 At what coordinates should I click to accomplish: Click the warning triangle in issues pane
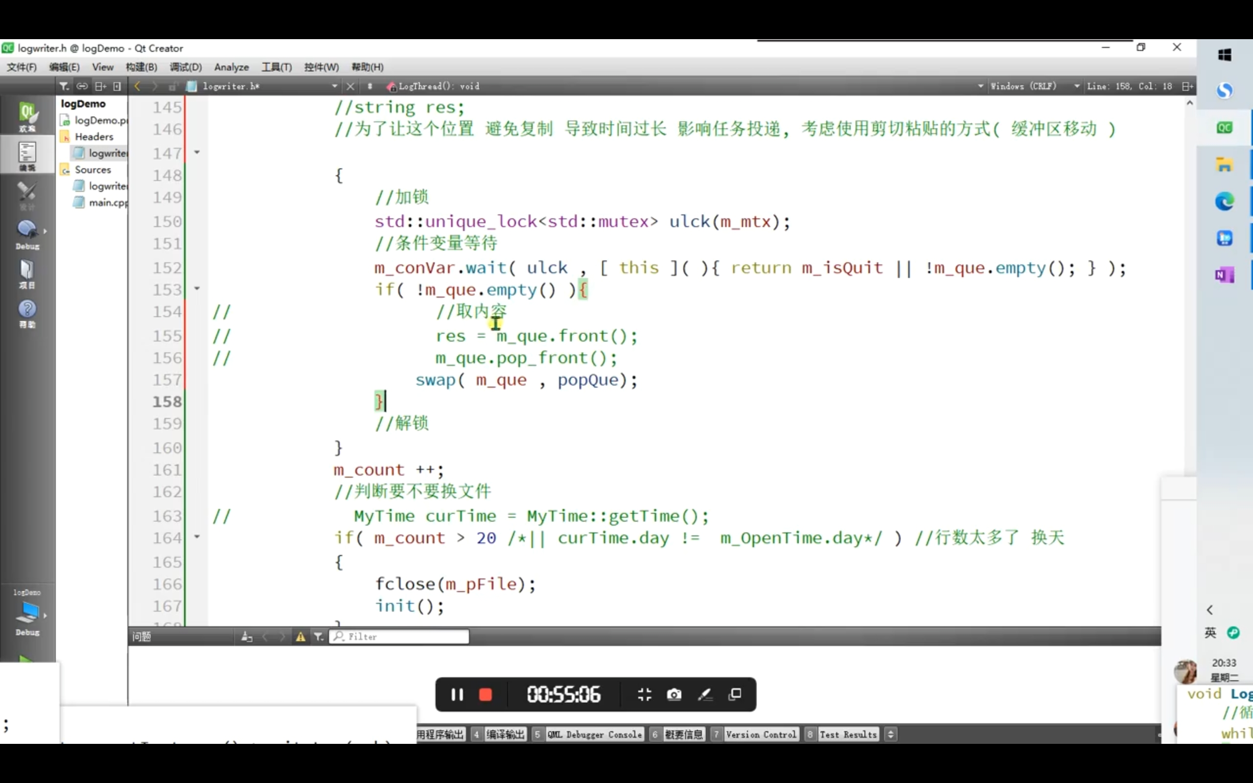pos(301,637)
